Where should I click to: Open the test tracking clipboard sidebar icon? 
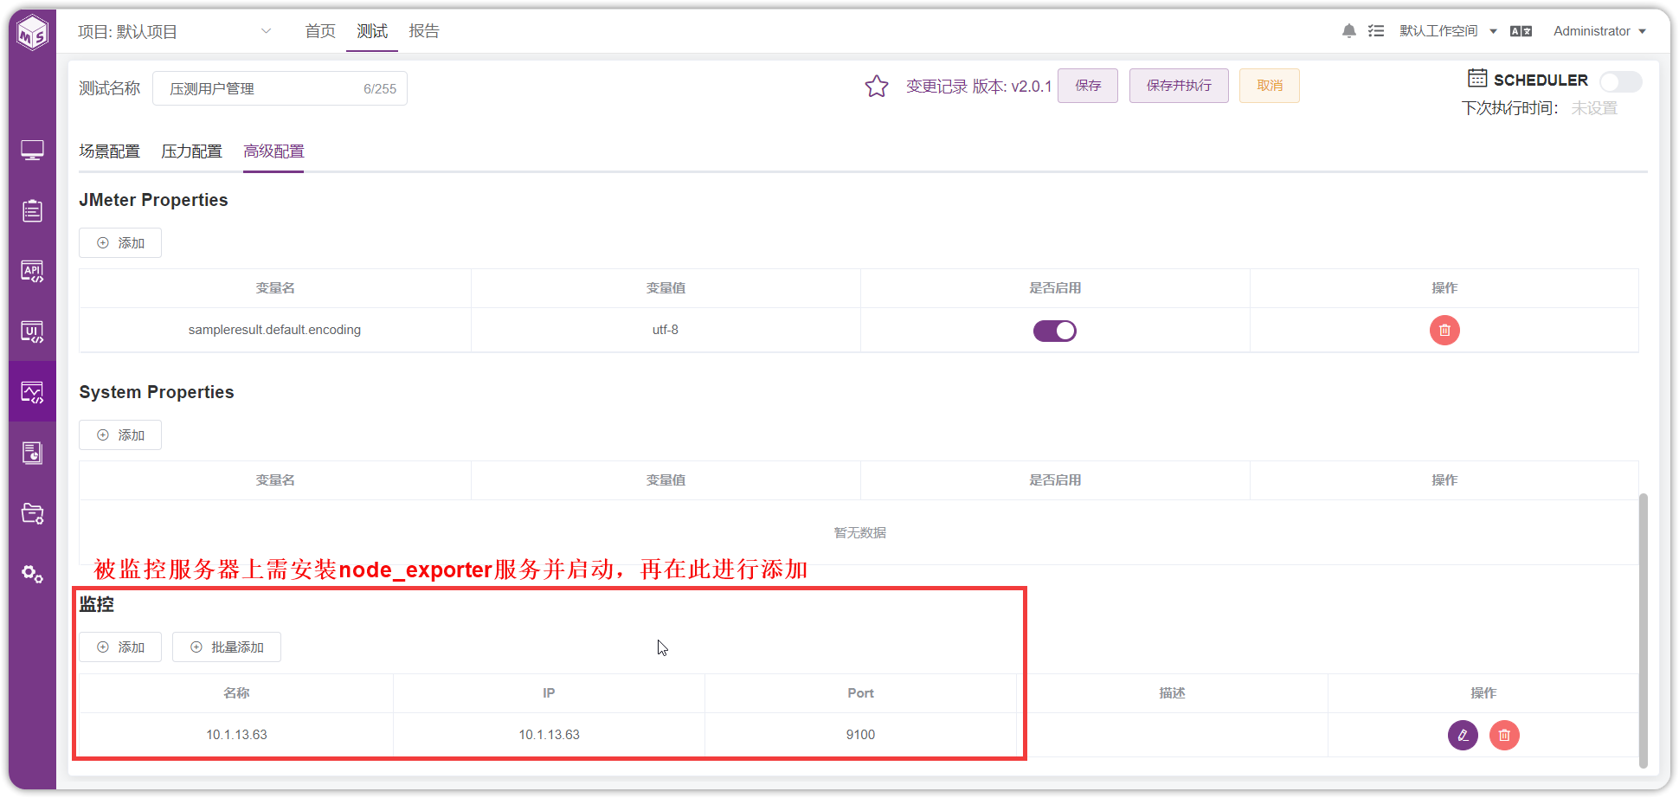point(32,211)
